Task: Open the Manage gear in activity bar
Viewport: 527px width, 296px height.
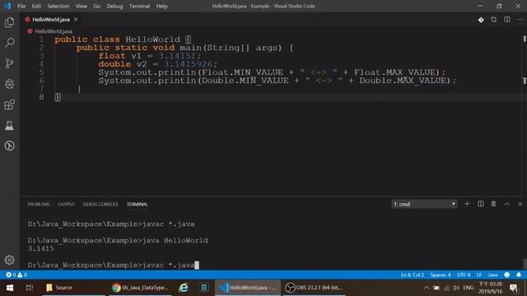Action: (9, 260)
